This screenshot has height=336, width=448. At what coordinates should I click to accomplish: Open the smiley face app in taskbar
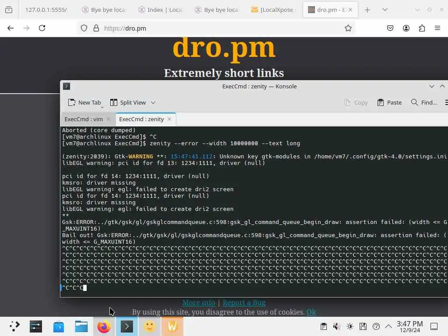pyautogui.click(x=150, y=326)
